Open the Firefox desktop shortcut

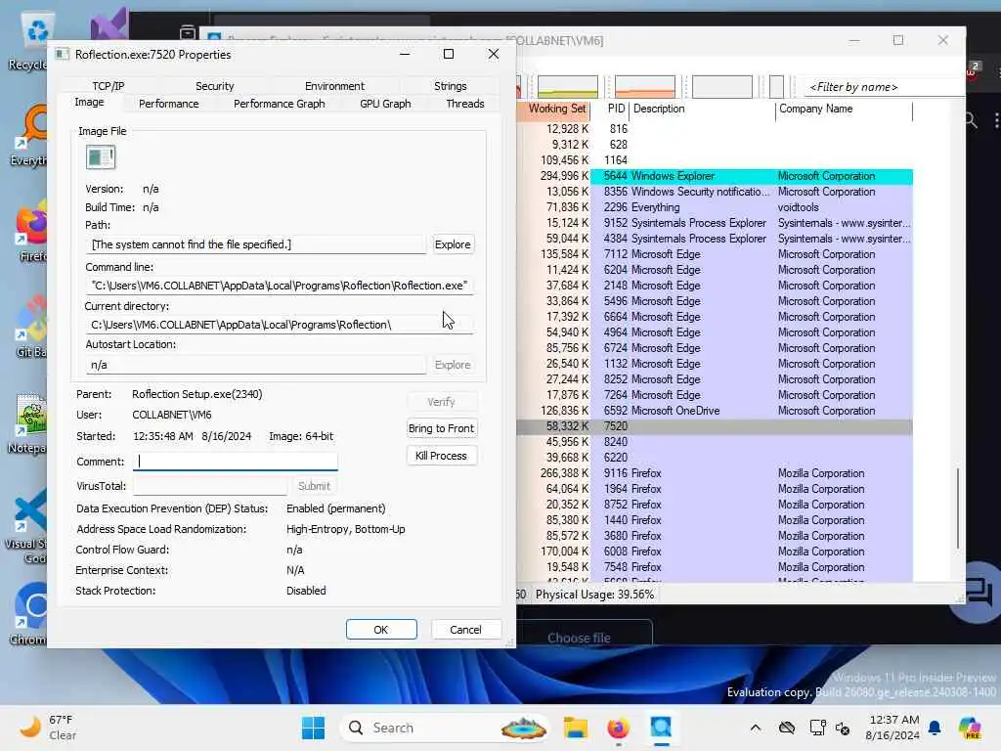32,233
